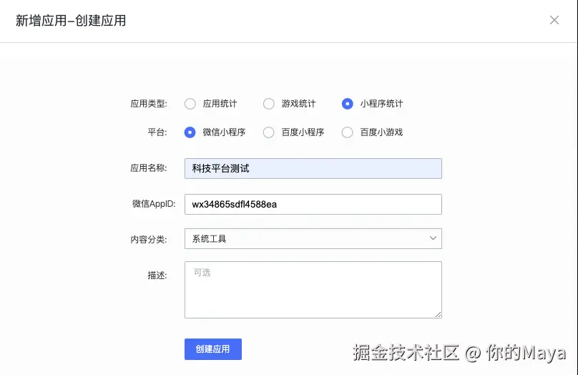This screenshot has height=375, width=578.
Task: Select the 应用统计 radio button
Action: (190, 104)
